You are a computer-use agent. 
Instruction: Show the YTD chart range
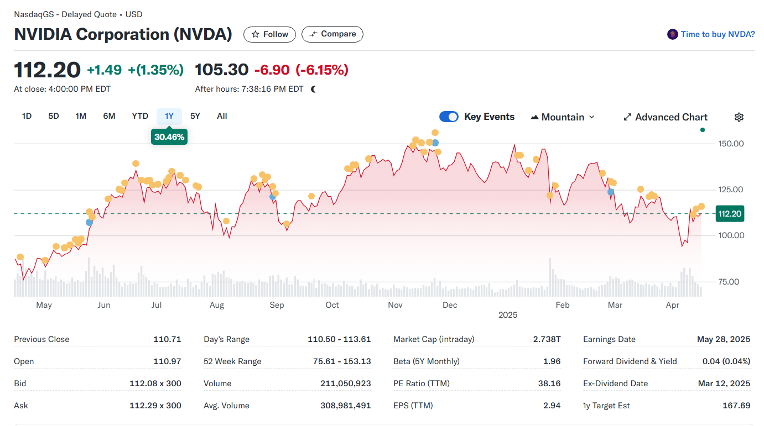[140, 116]
